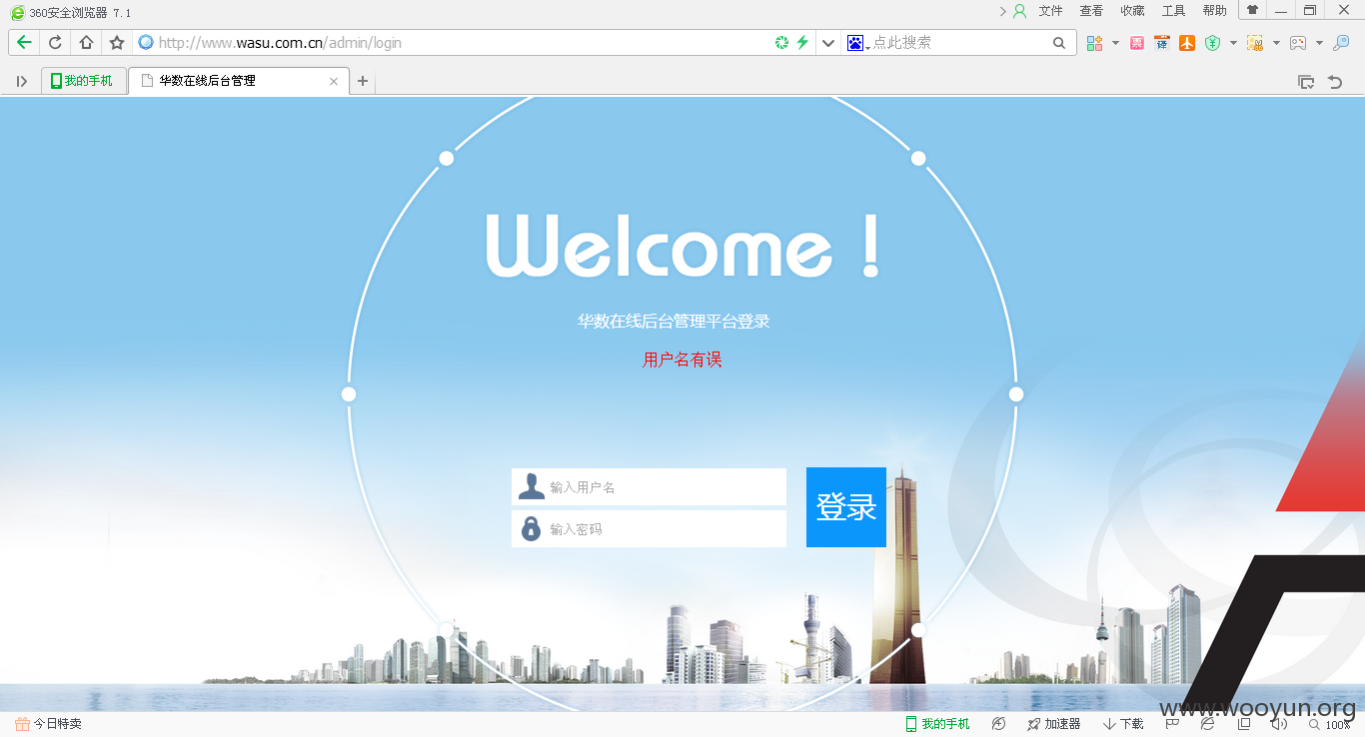Open the 工具 menu
The width and height of the screenshot is (1365, 737).
[1173, 11]
